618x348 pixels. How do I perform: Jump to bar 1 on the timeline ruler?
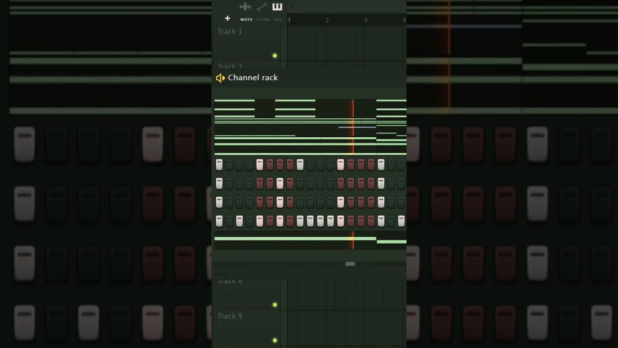tap(289, 20)
